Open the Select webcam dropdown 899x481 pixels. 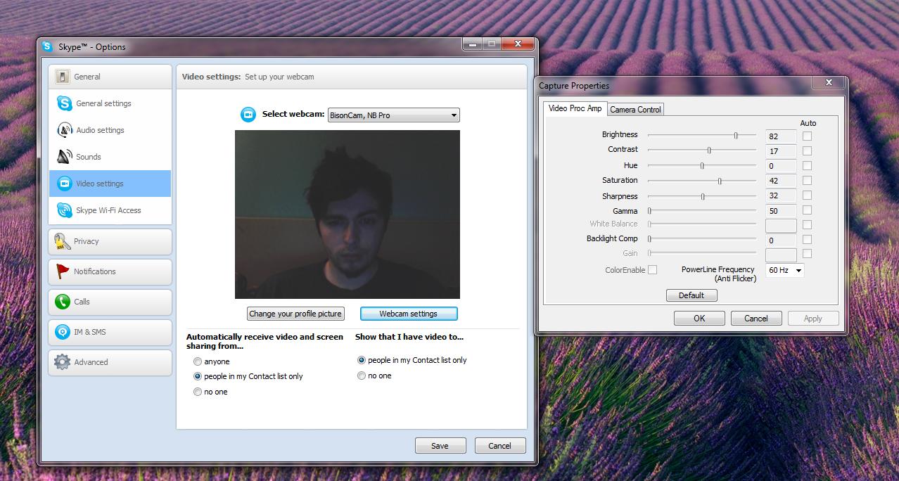394,115
